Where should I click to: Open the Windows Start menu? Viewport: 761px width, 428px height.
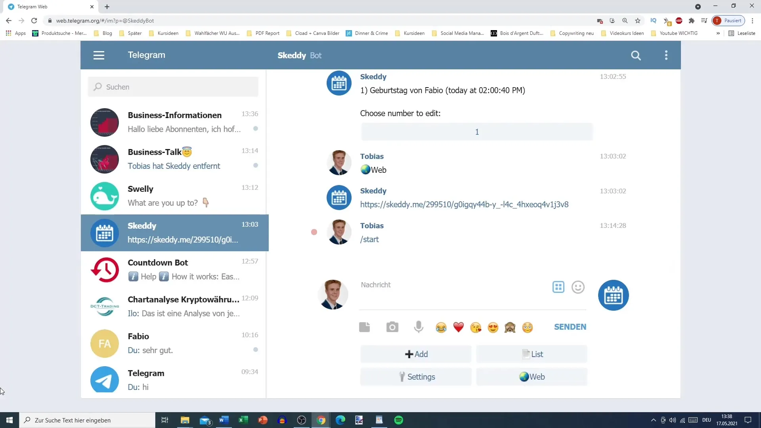pyautogui.click(x=10, y=420)
